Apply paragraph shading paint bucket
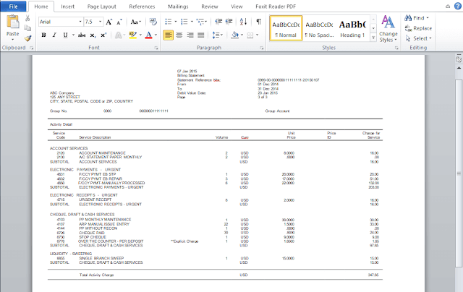The height and width of the screenshot is (292, 463). pos(235,35)
